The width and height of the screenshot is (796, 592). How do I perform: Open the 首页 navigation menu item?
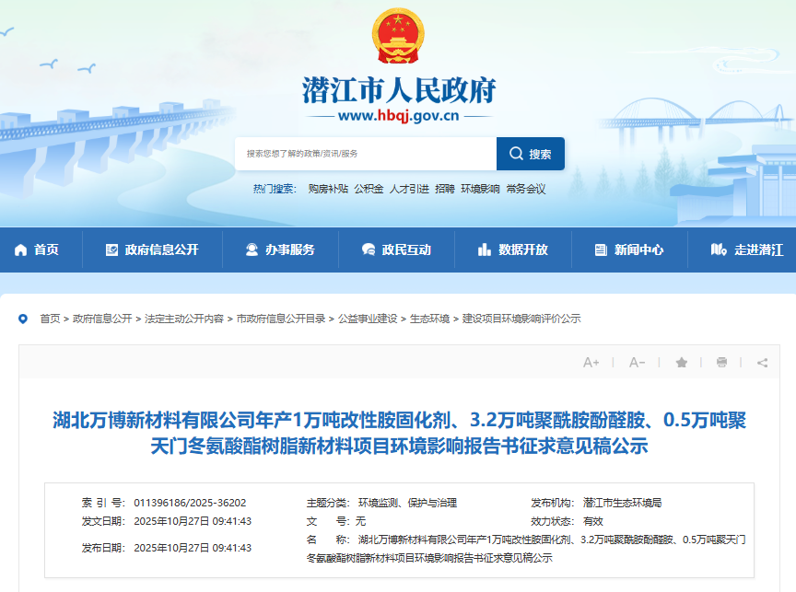coord(37,250)
